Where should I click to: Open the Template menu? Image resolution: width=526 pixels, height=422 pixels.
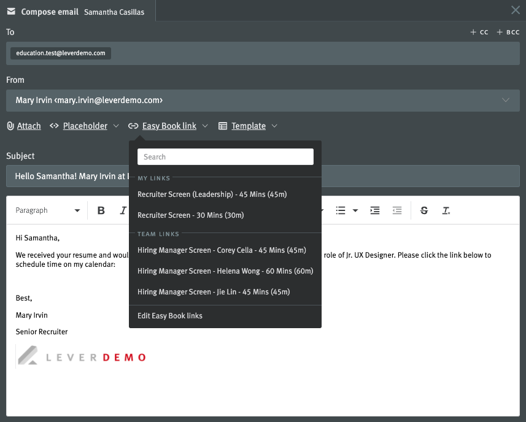click(x=249, y=126)
